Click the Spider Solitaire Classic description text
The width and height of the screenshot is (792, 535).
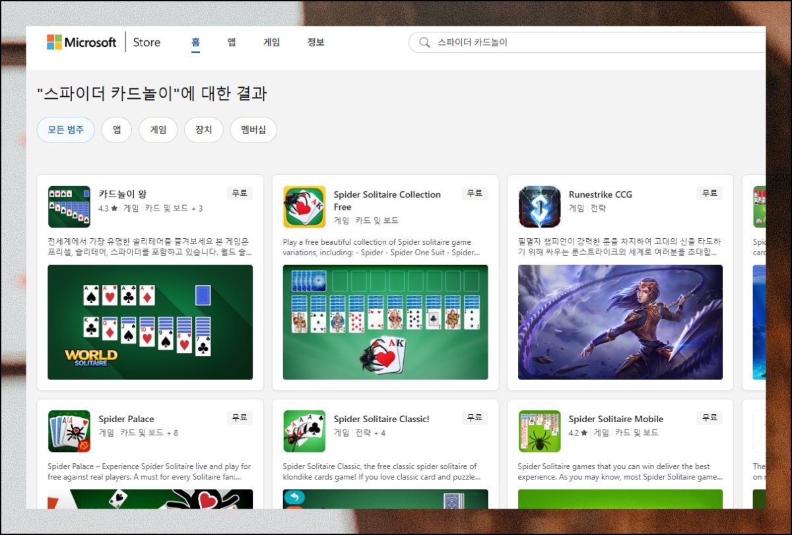(382, 472)
